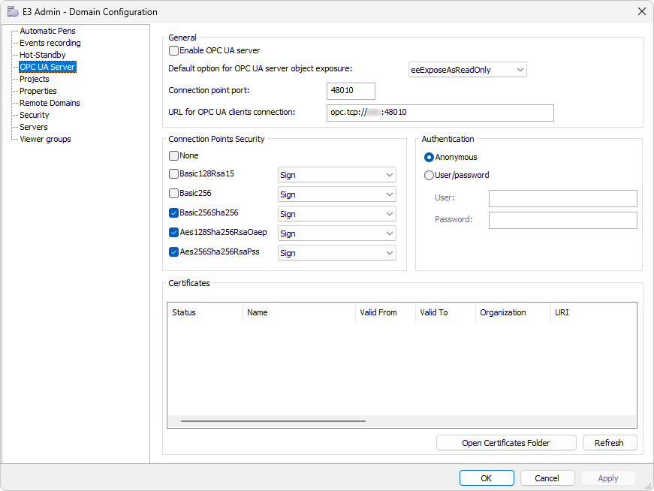654x491 pixels.
Task: Close the Domain Configuration dialog
Action: coord(642,11)
